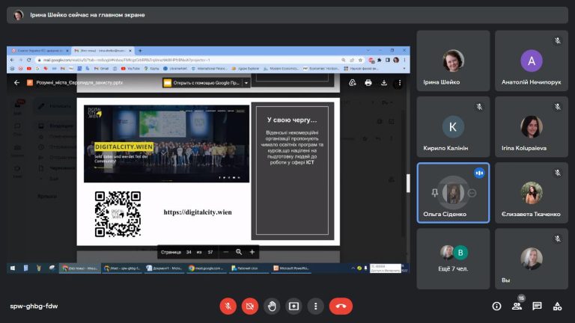Click the meeting code spw-ghbg-fdw
The height and width of the screenshot is (323, 575).
click(x=34, y=306)
